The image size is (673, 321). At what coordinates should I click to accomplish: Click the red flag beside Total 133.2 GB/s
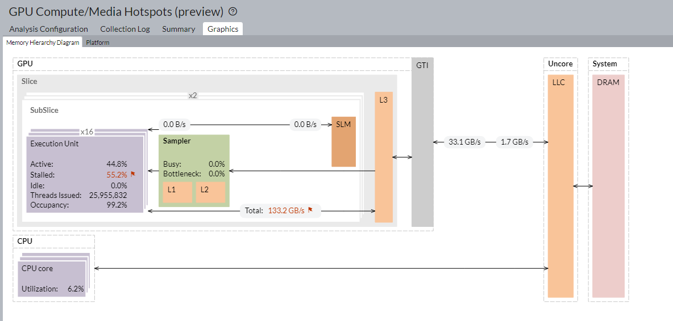click(x=310, y=210)
